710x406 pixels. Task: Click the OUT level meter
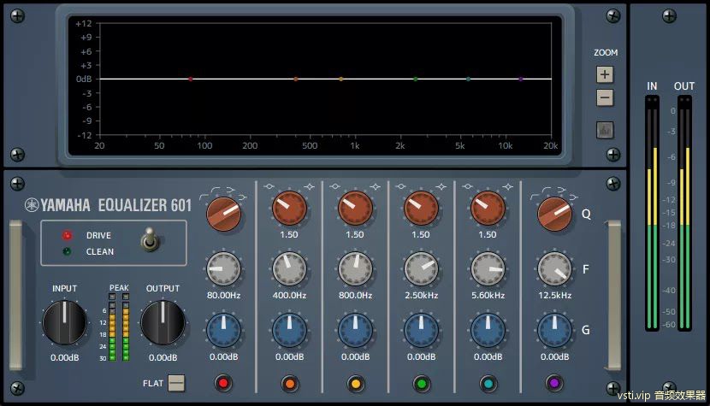(x=684, y=213)
